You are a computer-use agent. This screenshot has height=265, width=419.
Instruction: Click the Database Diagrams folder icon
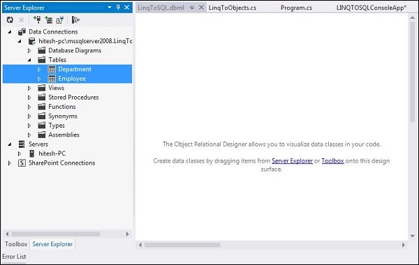[x=41, y=50]
